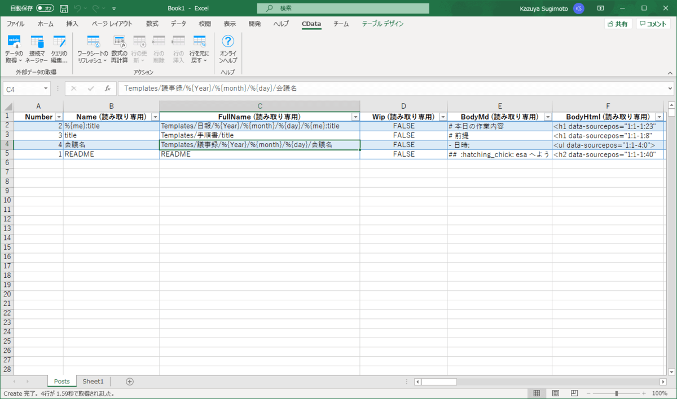
Task: Expand the Name Box dropdown arrow
Action: click(x=46, y=89)
